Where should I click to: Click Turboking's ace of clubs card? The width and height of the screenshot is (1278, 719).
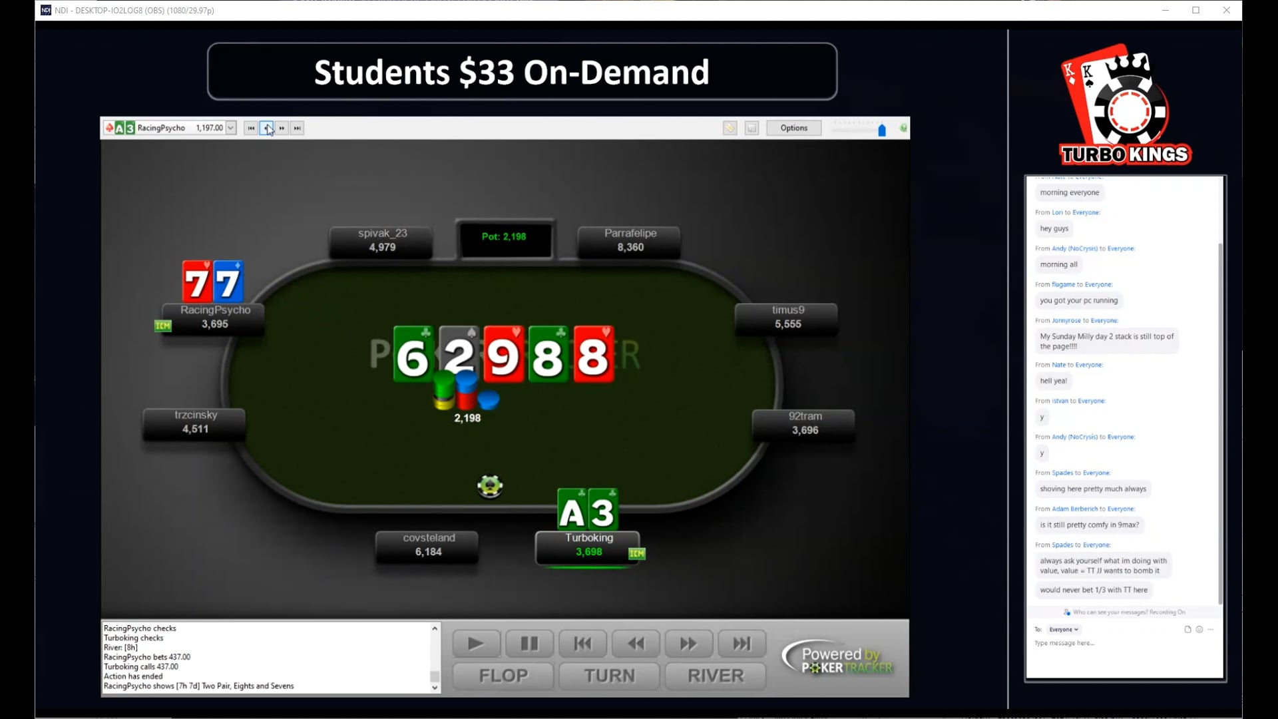pyautogui.click(x=572, y=509)
